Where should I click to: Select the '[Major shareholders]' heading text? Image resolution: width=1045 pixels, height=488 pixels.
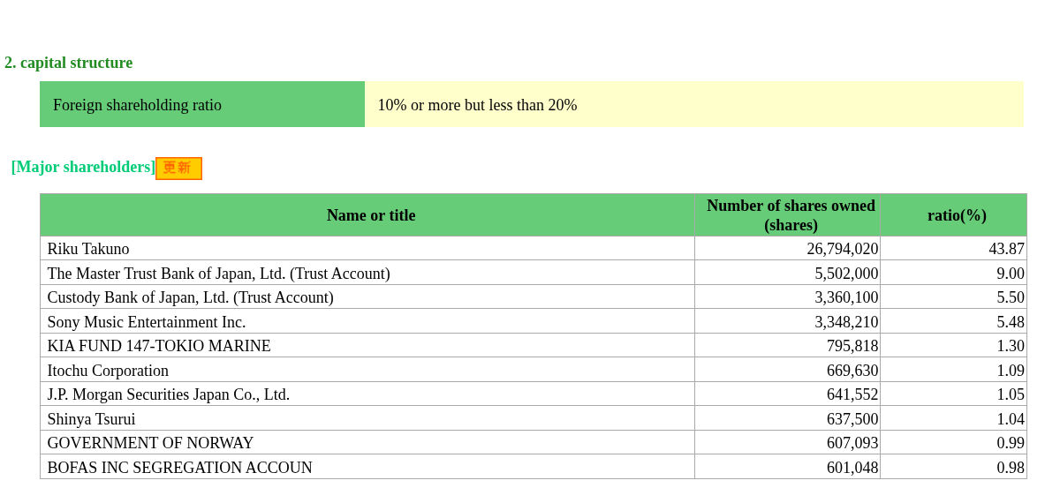pyautogui.click(x=83, y=167)
